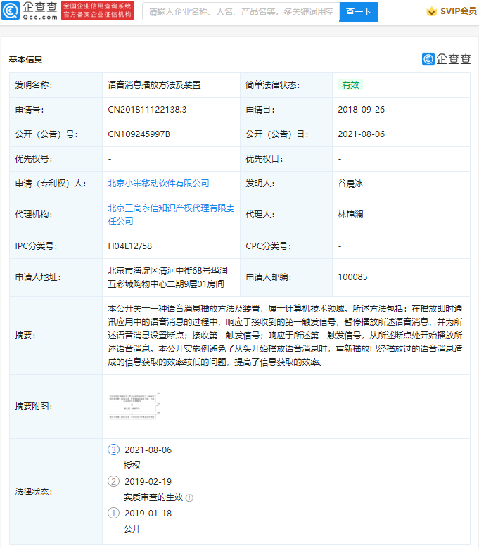
Task: Click the 发明名称 label cell
Action: coord(56,85)
